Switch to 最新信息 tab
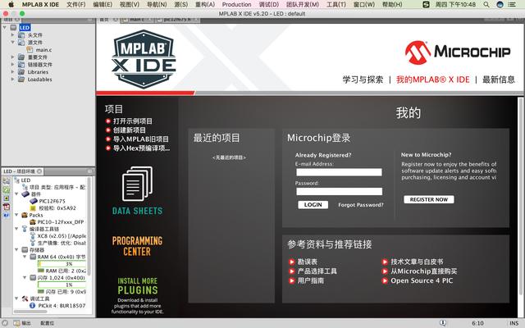The image size is (525, 328). point(499,80)
